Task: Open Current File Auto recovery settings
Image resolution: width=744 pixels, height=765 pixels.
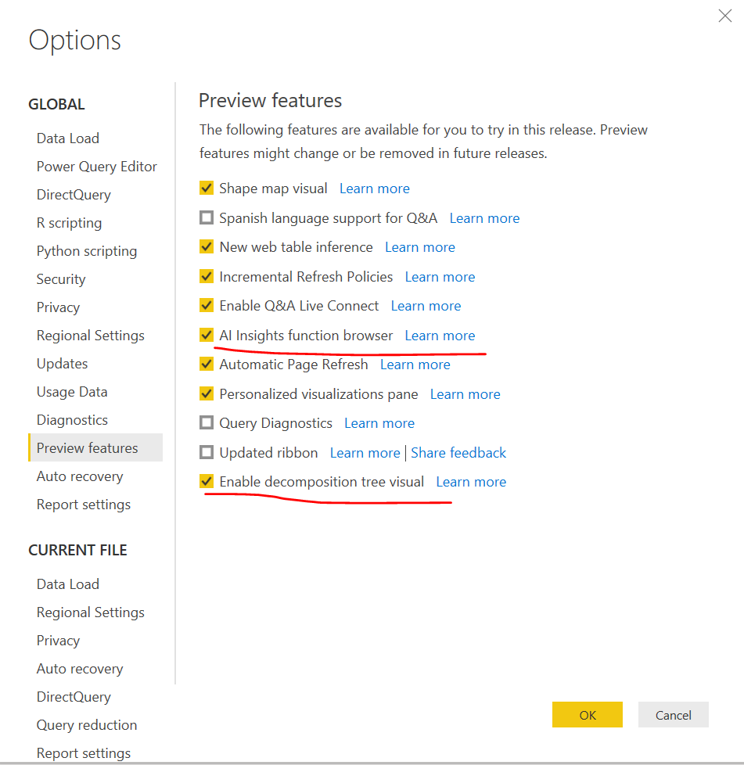Action: pyautogui.click(x=79, y=669)
